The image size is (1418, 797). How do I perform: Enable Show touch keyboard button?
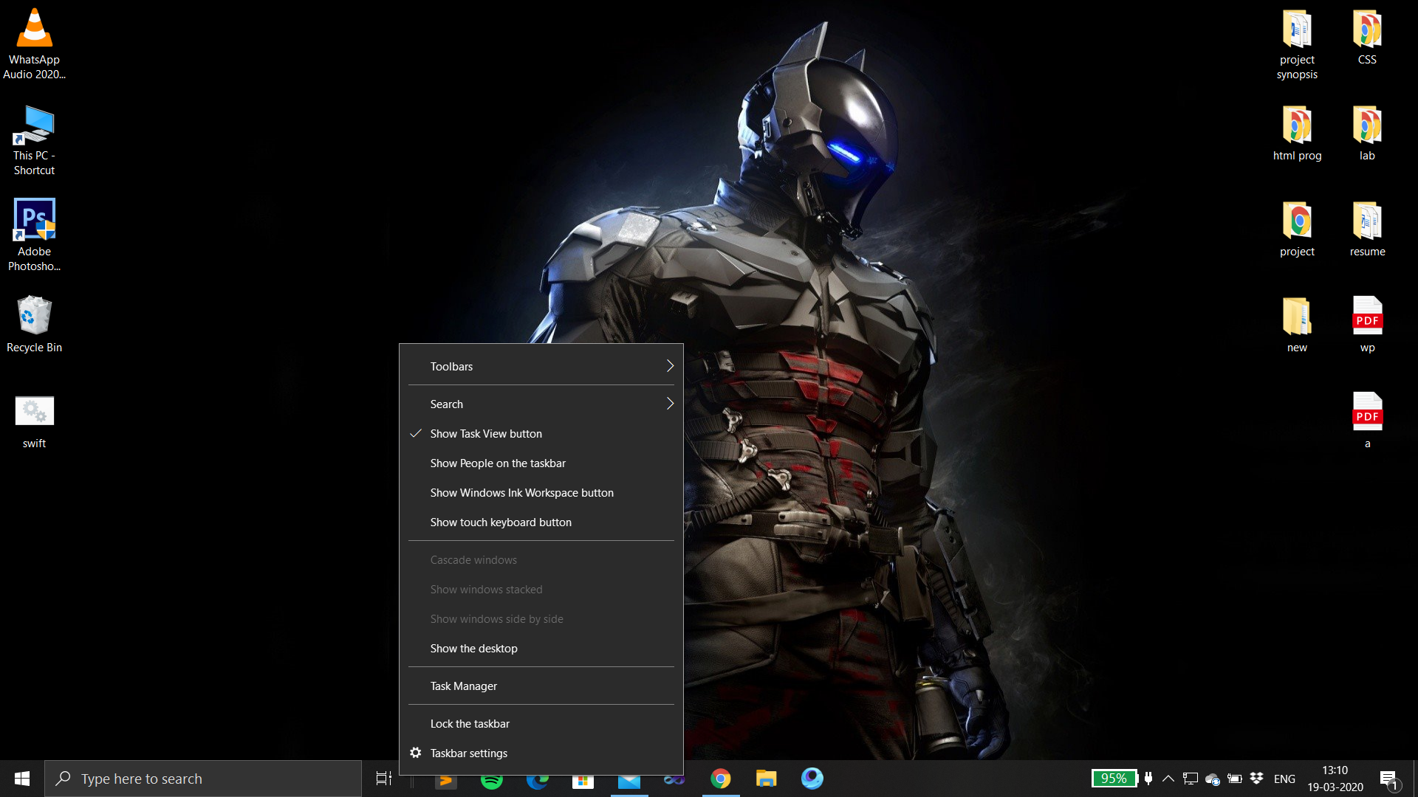click(541, 522)
